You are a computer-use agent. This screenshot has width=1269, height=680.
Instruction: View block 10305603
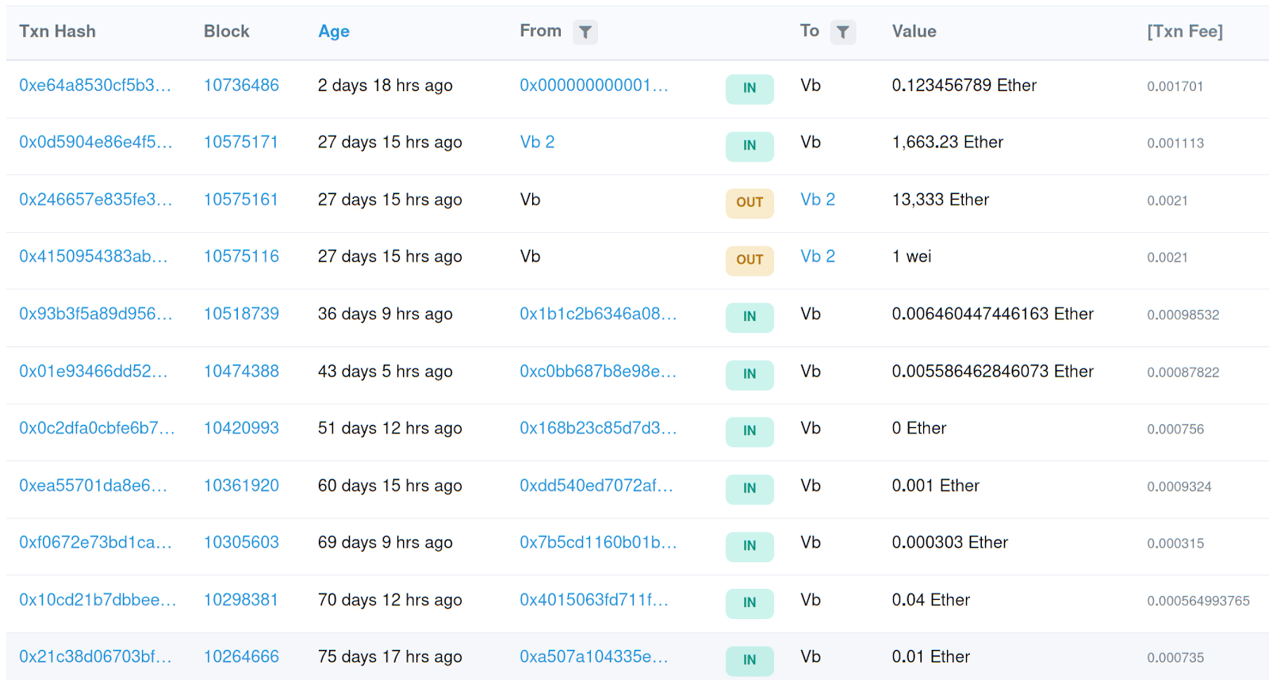point(241,543)
